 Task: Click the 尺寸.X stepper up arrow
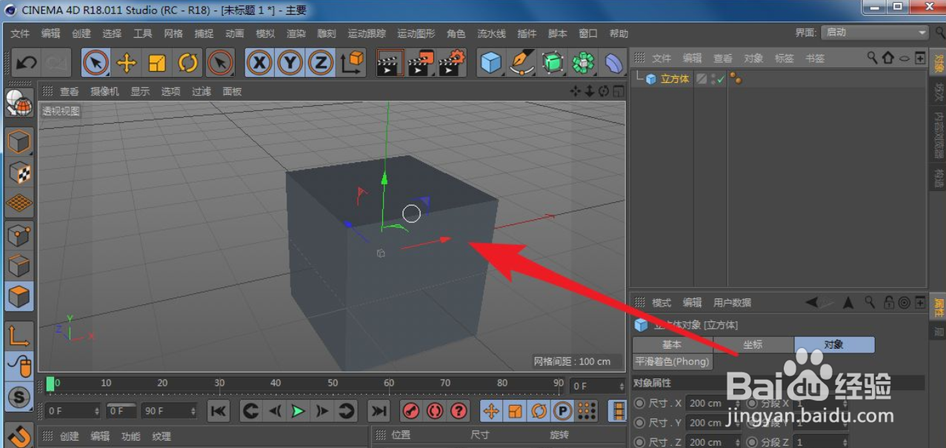pyautogui.click(x=738, y=400)
